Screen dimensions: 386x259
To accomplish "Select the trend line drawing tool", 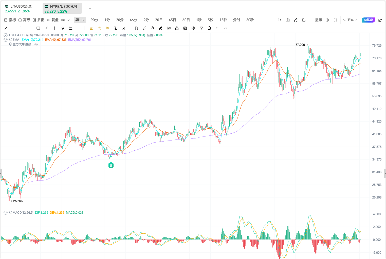I will [x=6, y=28].
